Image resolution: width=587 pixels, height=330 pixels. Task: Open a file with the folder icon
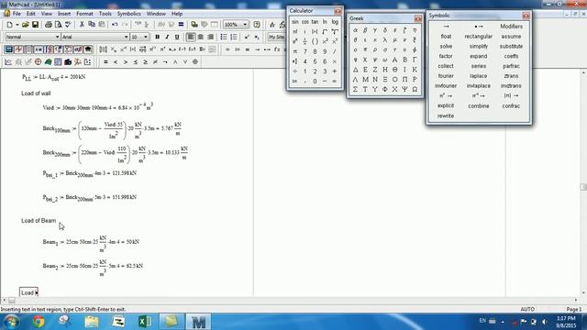point(25,25)
